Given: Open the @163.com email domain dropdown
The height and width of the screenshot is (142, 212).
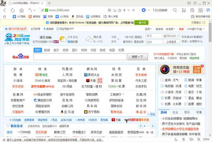Looking at the screenshot, I should coord(171,36).
